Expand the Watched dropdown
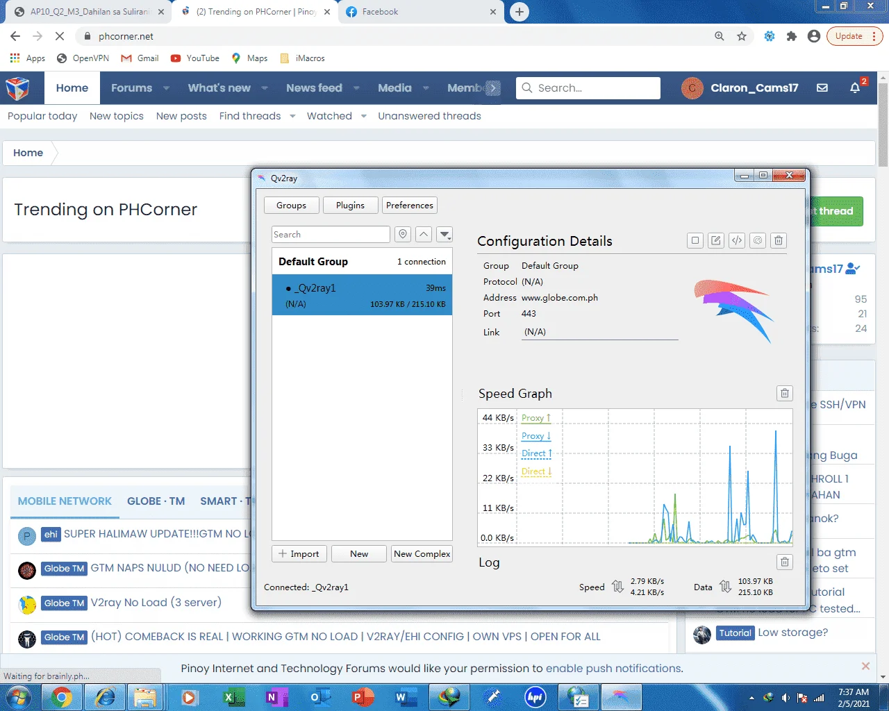 coord(363,116)
